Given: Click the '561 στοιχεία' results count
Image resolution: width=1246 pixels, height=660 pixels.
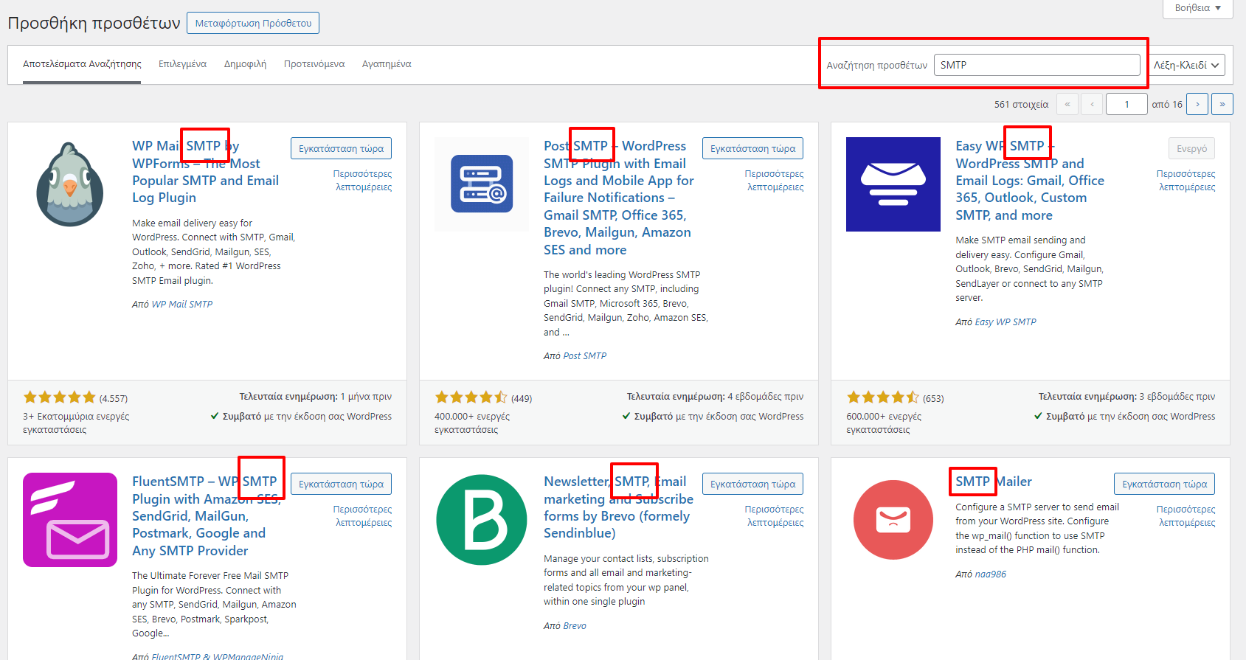Looking at the screenshot, I should click(1021, 104).
